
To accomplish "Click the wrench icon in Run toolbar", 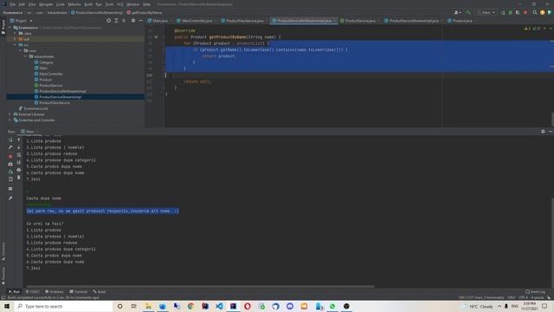I will click(x=10, y=148).
